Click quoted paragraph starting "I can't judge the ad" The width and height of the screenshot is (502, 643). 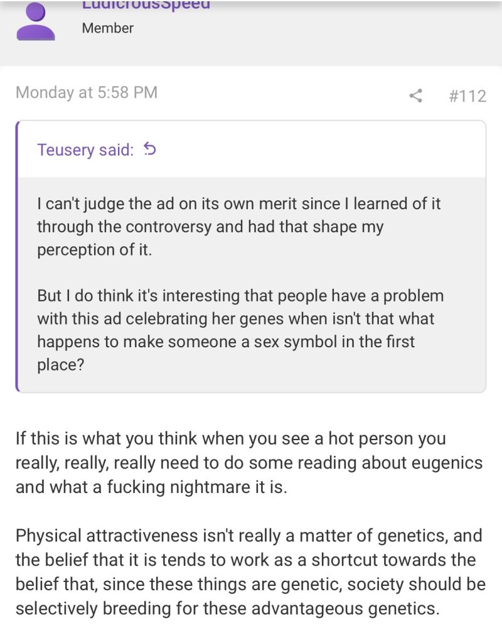[238, 226]
